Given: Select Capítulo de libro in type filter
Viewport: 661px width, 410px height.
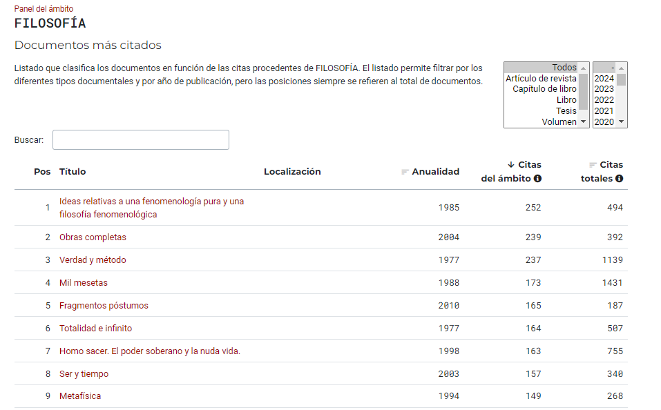Looking at the screenshot, I should [x=544, y=89].
